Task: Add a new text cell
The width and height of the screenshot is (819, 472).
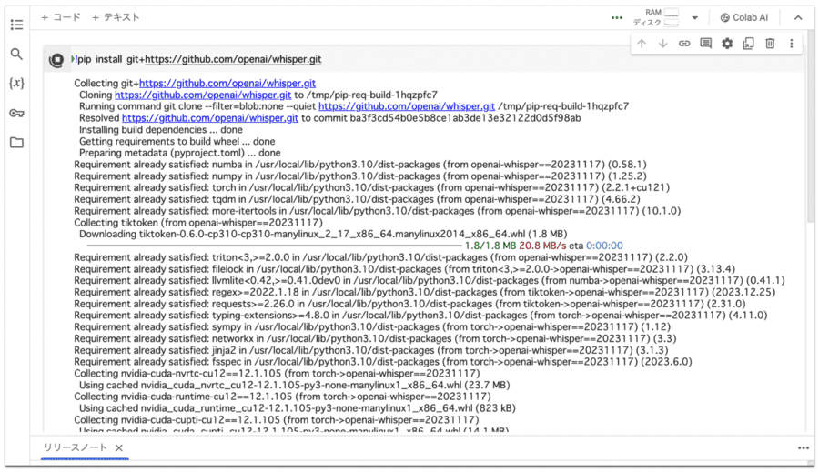Action: (116, 17)
